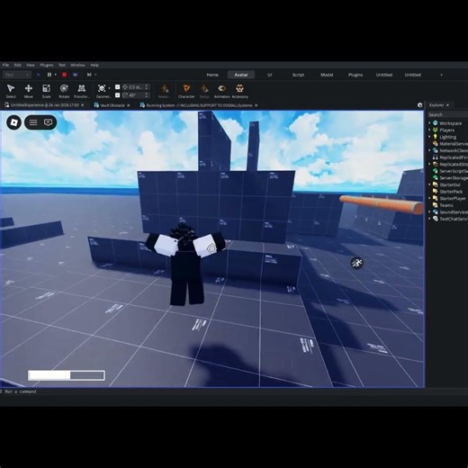Switch to the Script ribbon tab
This screenshot has width=468, height=468.
(298, 75)
